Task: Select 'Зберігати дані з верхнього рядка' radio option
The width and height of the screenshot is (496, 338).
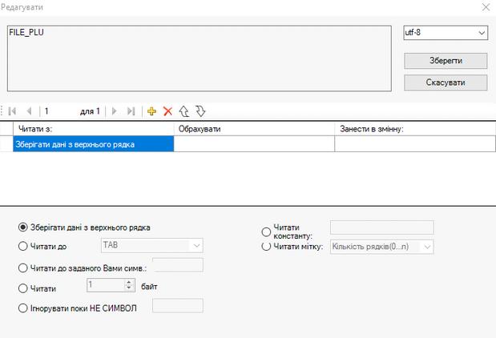Action: (22, 227)
